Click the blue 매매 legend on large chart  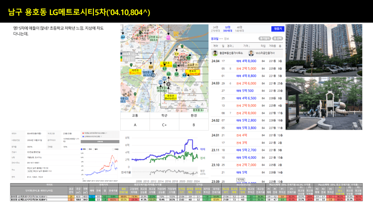(202, 149)
